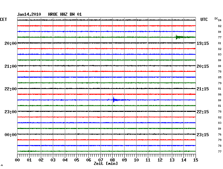
Task: Select the 20:00 CET time label
Action: [x=11, y=43]
